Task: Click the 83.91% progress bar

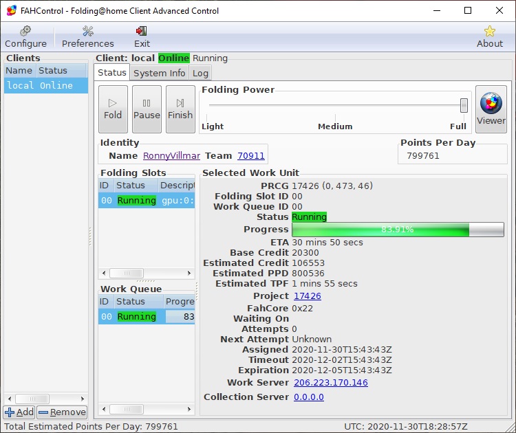Action: [398, 229]
